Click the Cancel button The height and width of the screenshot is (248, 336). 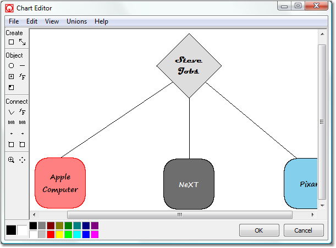click(x=304, y=230)
